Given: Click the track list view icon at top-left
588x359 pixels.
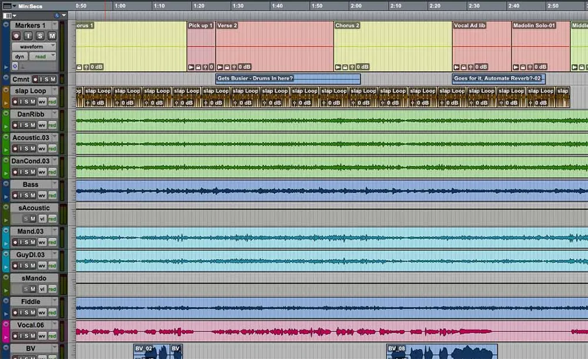Looking at the screenshot, I should coord(8,16).
